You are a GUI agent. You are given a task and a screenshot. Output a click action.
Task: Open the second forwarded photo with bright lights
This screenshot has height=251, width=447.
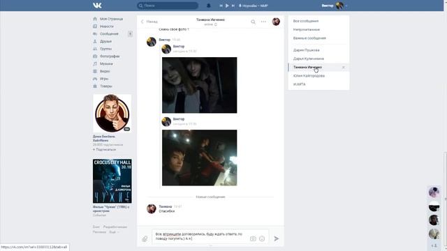pos(199,158)
